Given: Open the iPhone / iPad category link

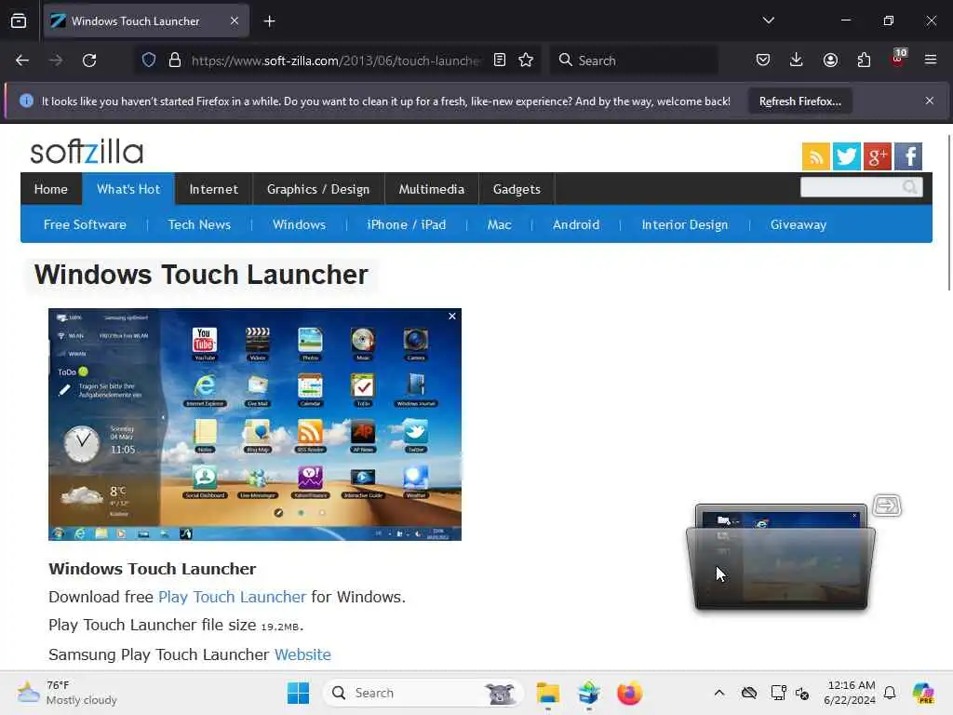Looking at the screenshot, I should pos(406,224).
